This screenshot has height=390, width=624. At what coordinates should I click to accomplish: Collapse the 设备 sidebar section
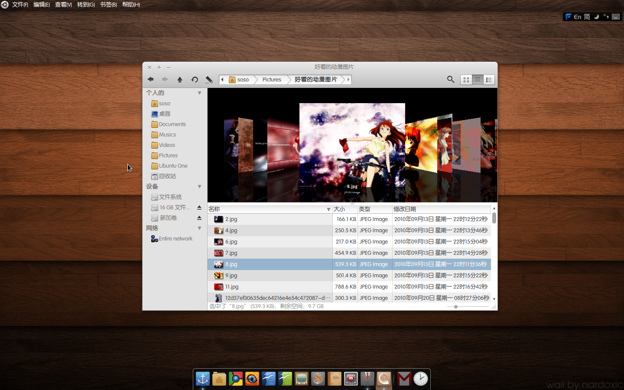199,186
